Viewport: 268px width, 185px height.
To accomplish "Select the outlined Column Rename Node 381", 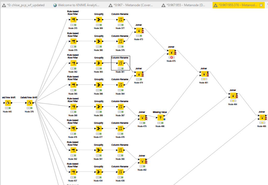I will pyautogui.click(x=120, y=63).
